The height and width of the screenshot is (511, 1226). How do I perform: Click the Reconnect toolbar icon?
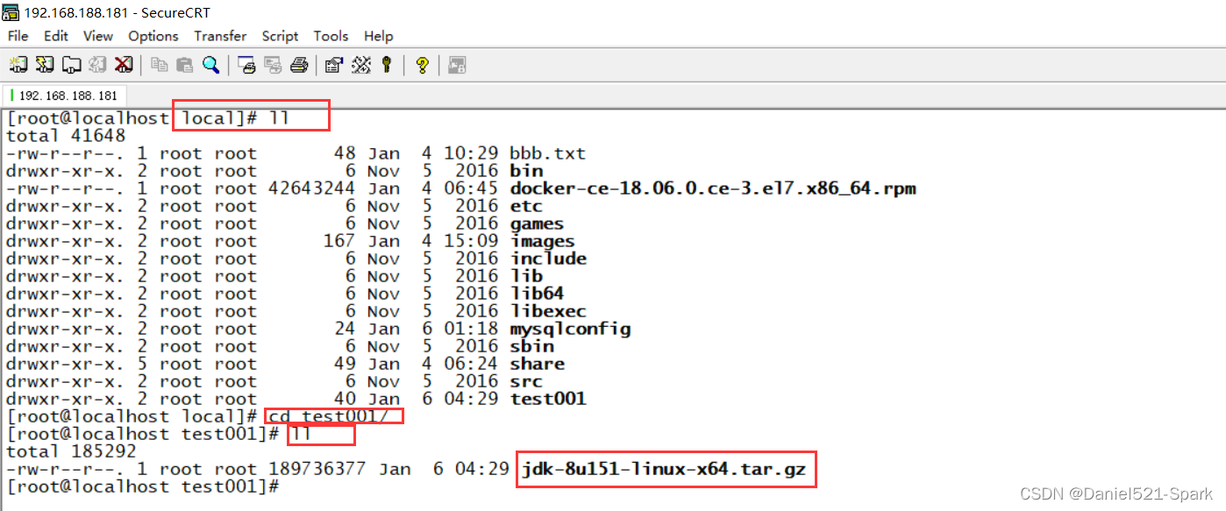point(97,65)
